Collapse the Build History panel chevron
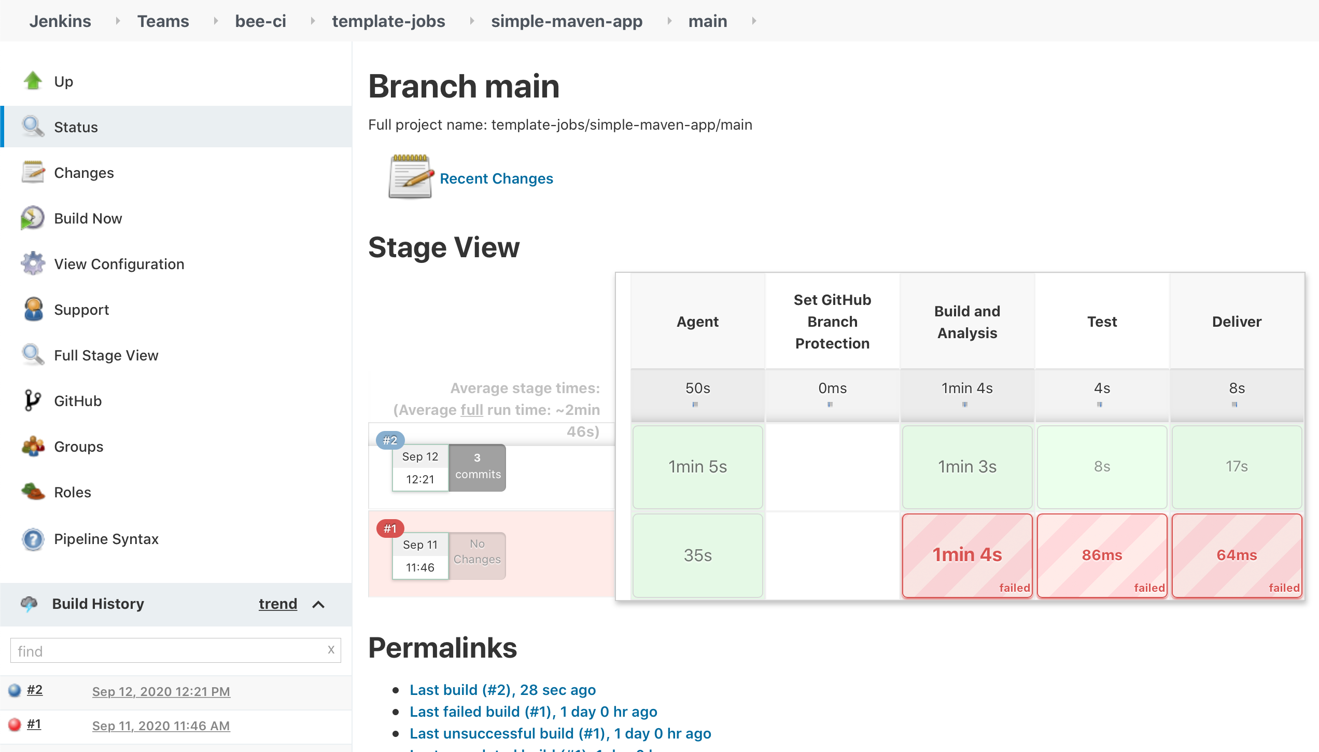This screenshot has width=1319, height=752. tap(318, 604)
